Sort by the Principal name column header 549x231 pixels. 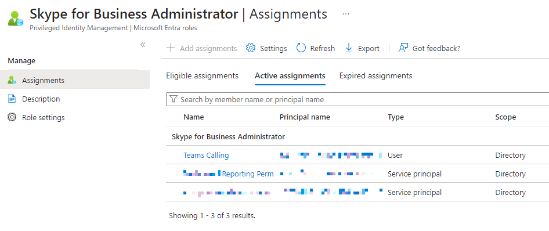click(x=305, y=117)
